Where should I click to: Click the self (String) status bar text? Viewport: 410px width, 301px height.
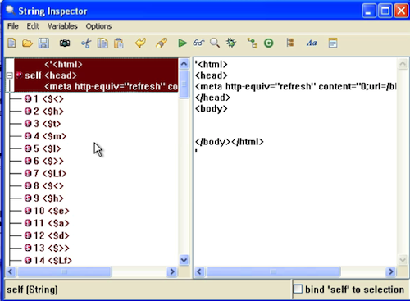click(32, 290)
